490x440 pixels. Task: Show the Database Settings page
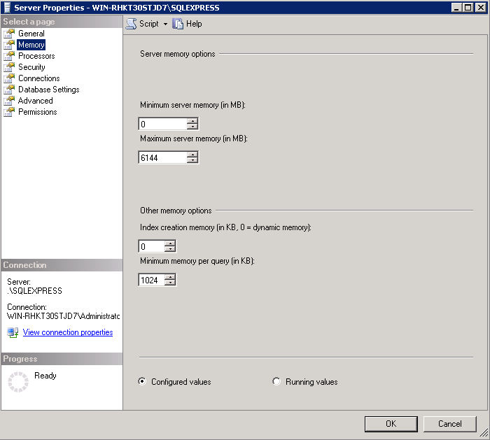click(49, 90)
